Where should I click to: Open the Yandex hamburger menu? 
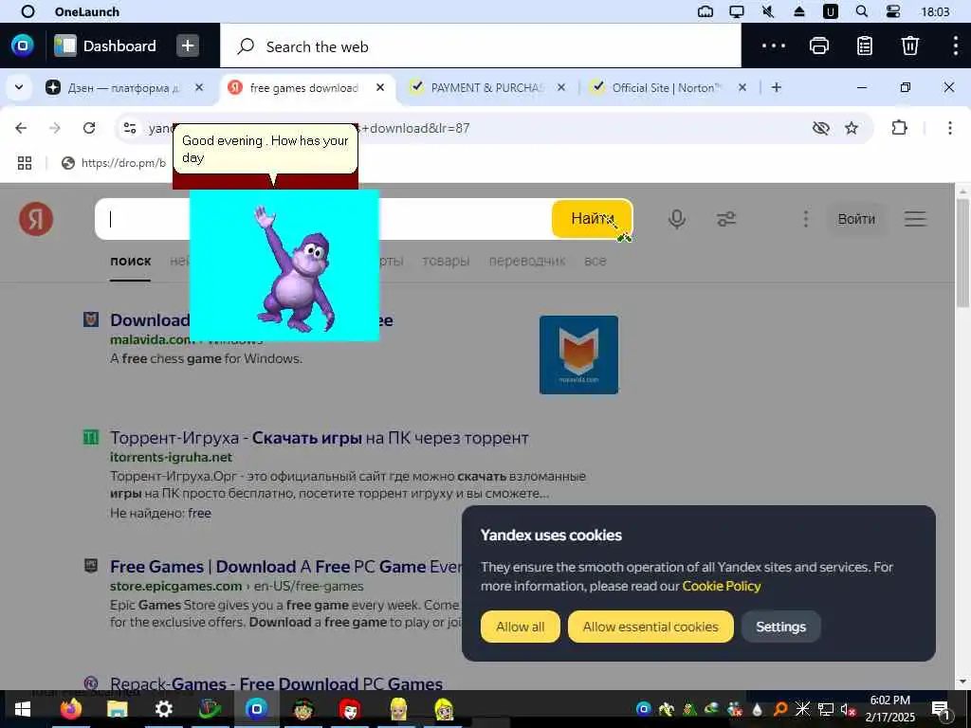[x=915, y=219]
